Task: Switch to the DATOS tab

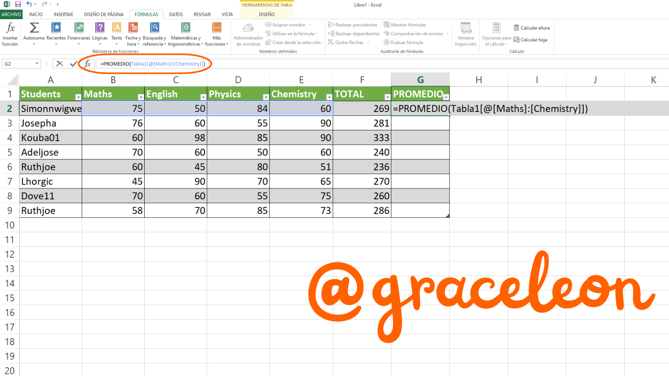Action: (176, 14)
